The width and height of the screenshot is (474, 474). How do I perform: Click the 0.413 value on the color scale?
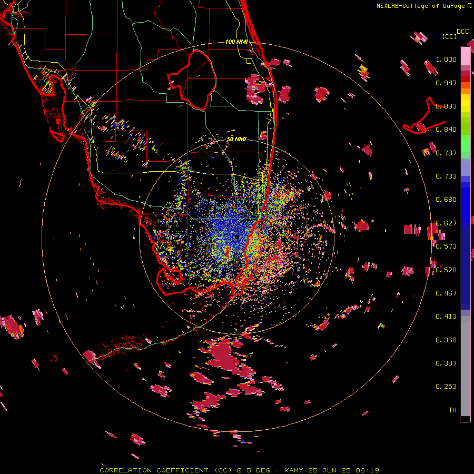tap(446, 317)
